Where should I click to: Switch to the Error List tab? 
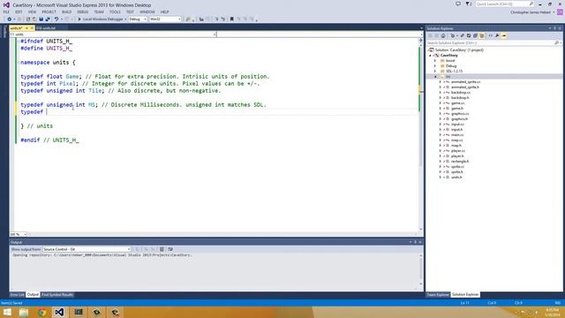[17, 294]
